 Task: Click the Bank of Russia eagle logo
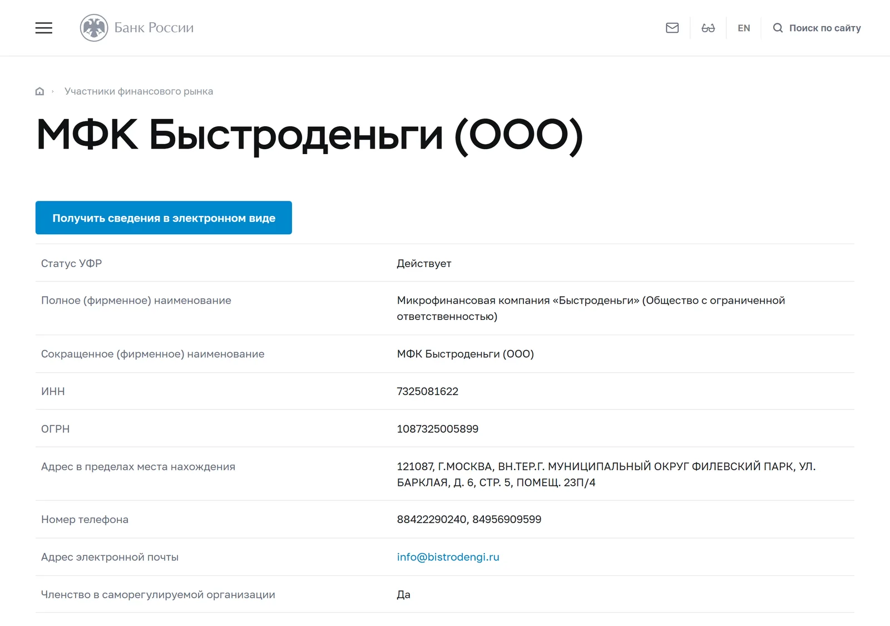[94, 28]
